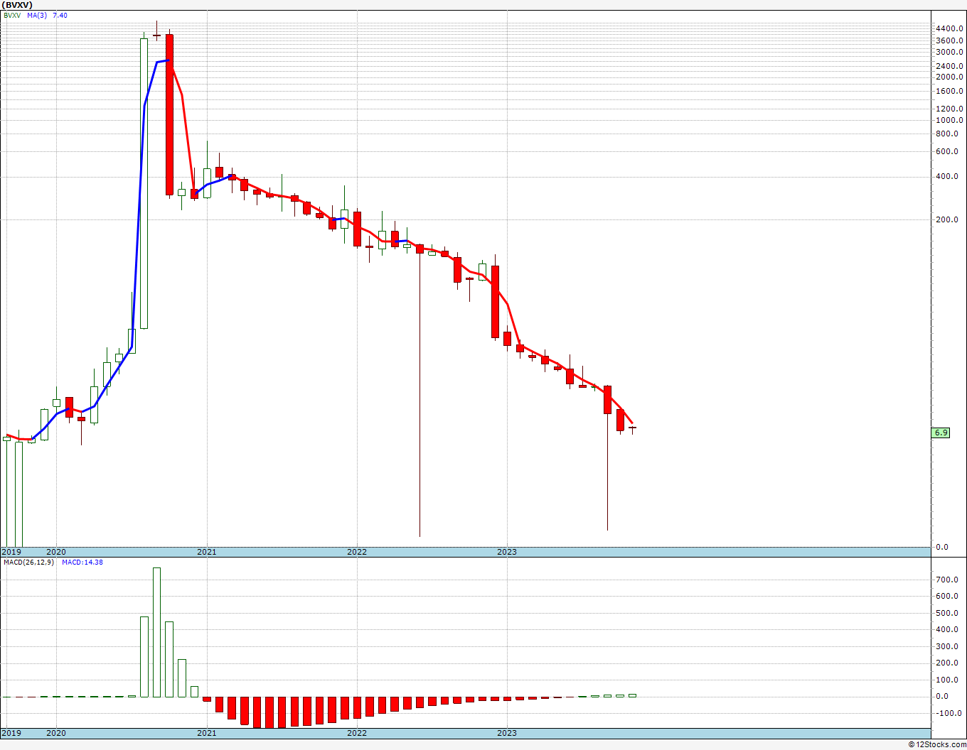Select 2021 on the MACD panel timeline
This screenshot has width=967, height=750.
[x=206, y=733]
